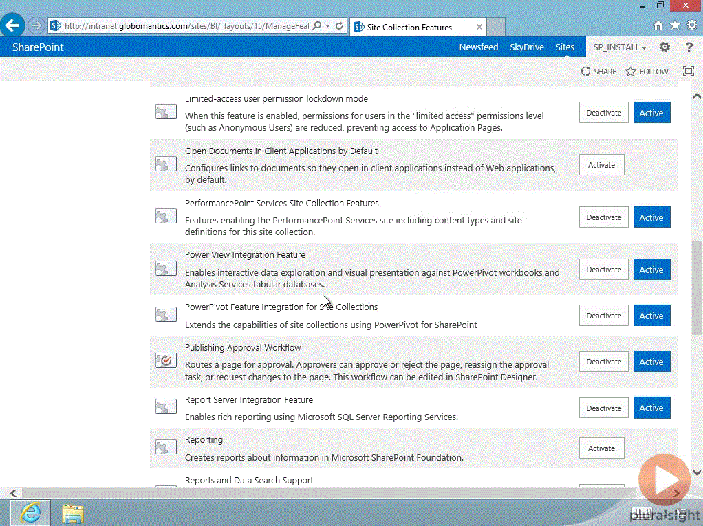Click the orange video play button
703x526 pixels.
(664, 480)
